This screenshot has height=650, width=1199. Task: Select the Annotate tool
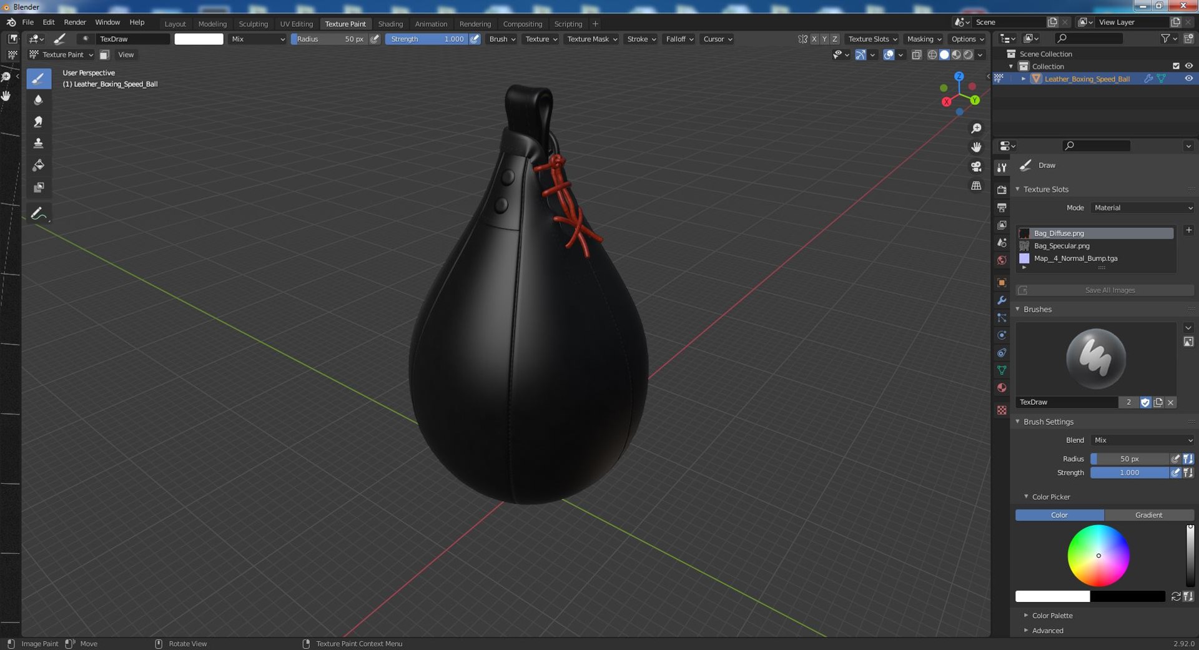[38, 214]
